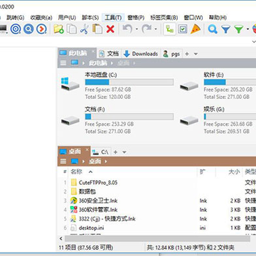Open the 帮助(H) menu

218,18
